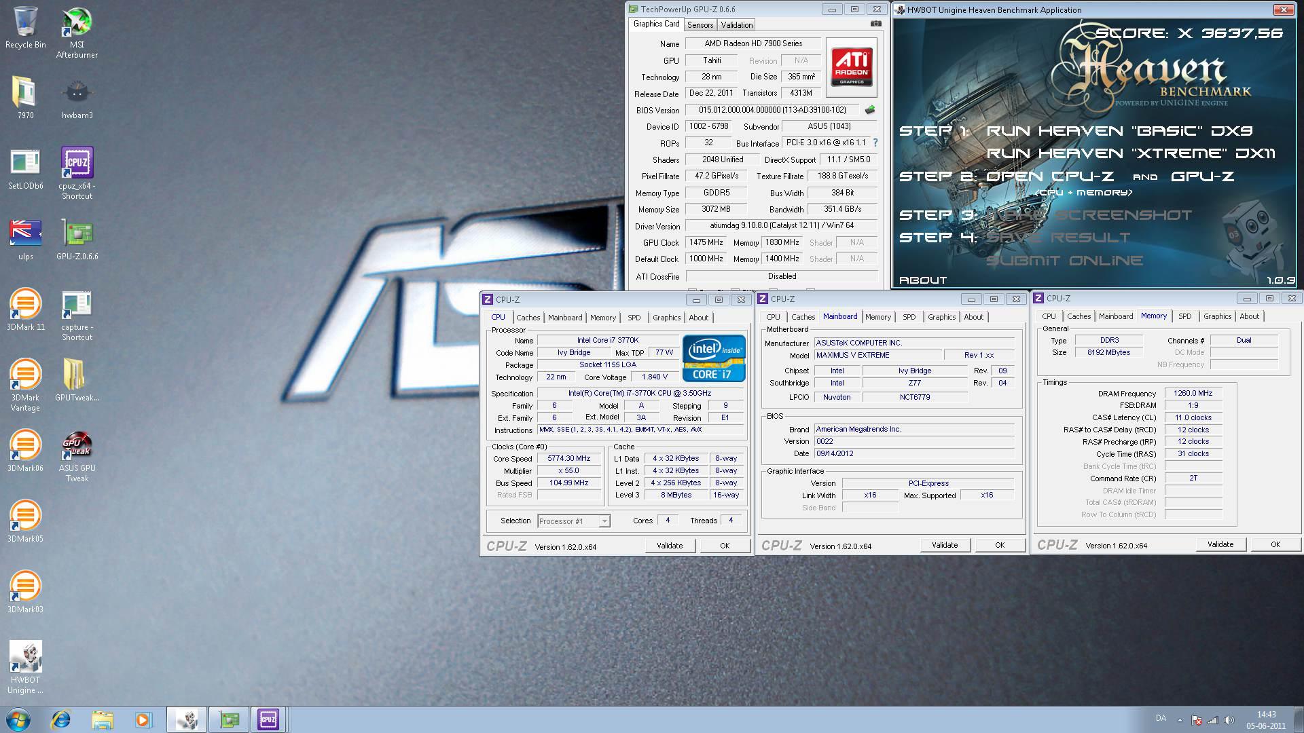Switch to the CPU-Z taskbar button
This screenshot has height=733, width=1304.
(x=268, y=719)
